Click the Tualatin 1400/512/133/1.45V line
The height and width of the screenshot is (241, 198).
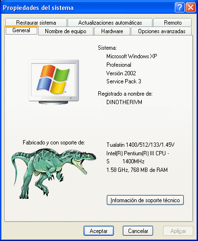pos(140,145)
